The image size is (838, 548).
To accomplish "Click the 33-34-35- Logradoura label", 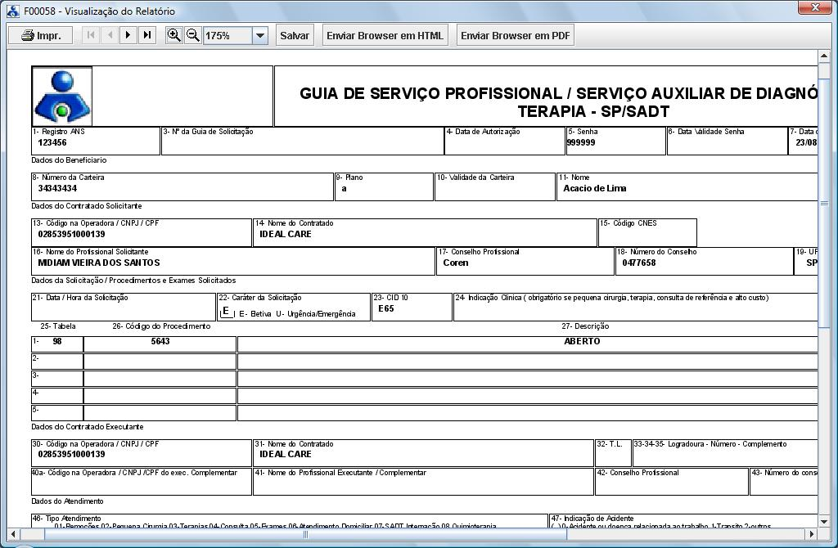I will [710, 444].
